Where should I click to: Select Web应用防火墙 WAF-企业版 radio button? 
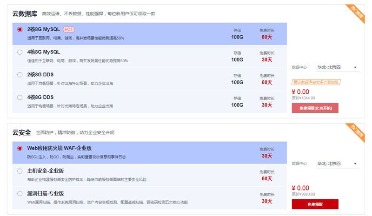point(20,148)
